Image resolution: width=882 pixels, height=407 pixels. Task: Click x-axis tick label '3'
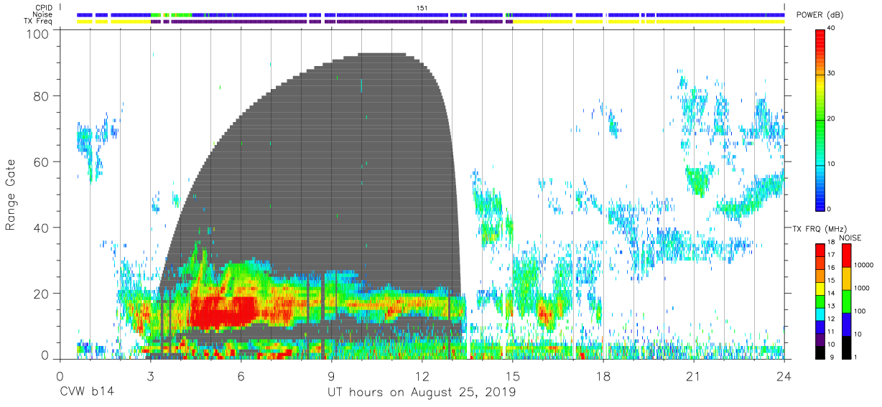(x=150, y=376)
